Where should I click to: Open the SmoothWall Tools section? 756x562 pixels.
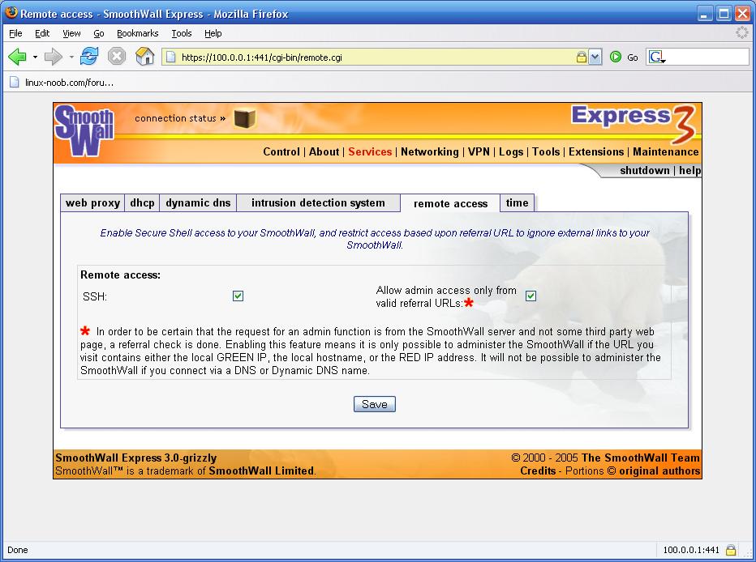tap(546, 151)
